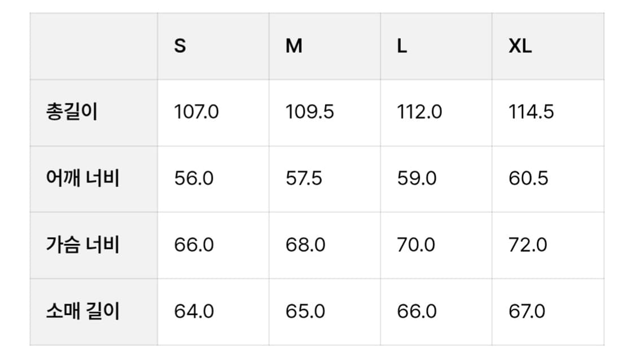Click the 70.0 chest width value
Viewport: 635px width, 364px height.
coord(416,245)
